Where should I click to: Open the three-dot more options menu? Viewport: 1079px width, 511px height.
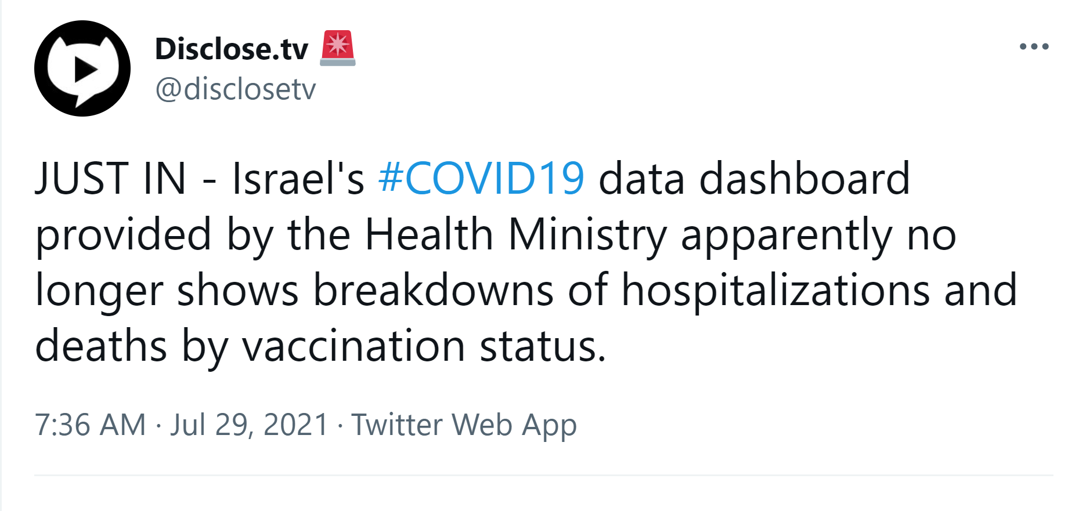[x=1034, y=46]
